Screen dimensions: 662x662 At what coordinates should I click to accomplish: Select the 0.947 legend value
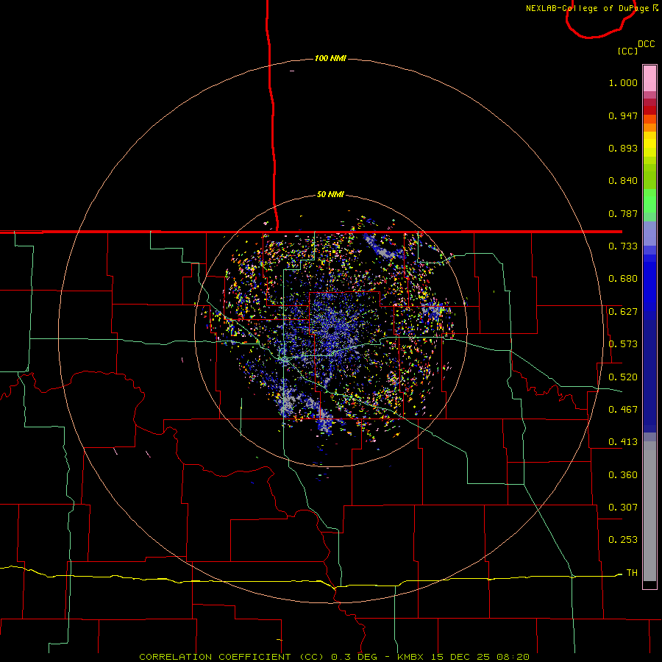pyautogui.click(x=623, y=115)
